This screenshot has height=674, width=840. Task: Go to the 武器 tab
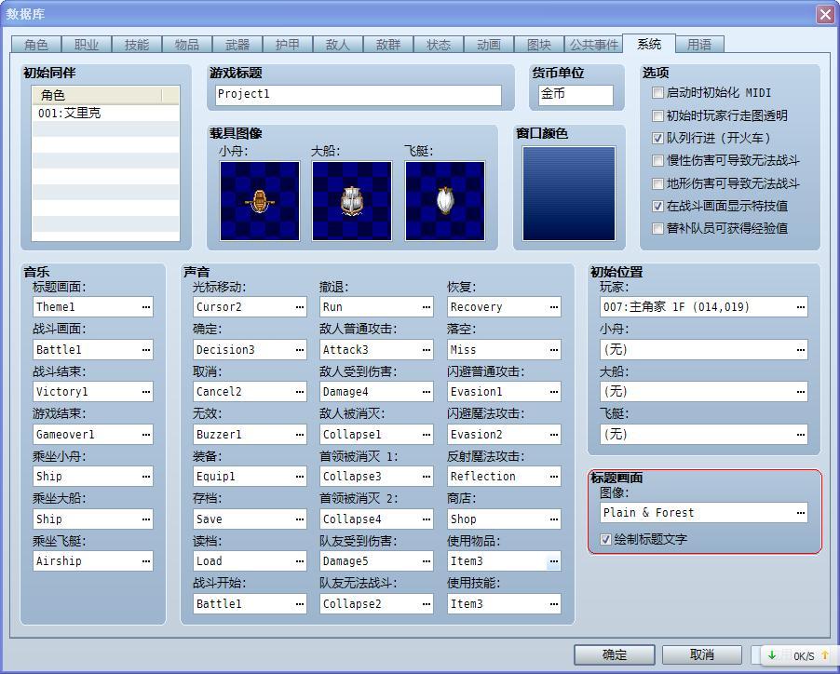tap(237, 45)
